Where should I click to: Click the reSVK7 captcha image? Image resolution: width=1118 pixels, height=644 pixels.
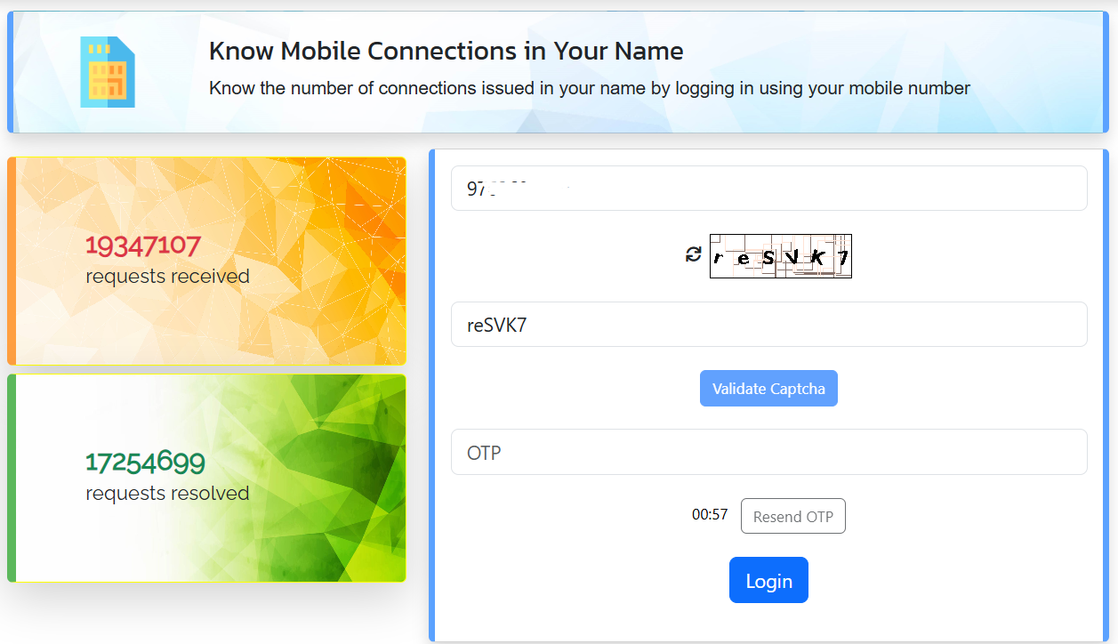point(780,256)
